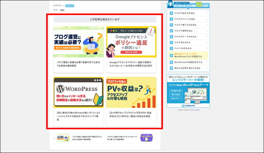The image size is (264, 153).
Task: Click previous post small thumbnail image
Action: [63, 138]
